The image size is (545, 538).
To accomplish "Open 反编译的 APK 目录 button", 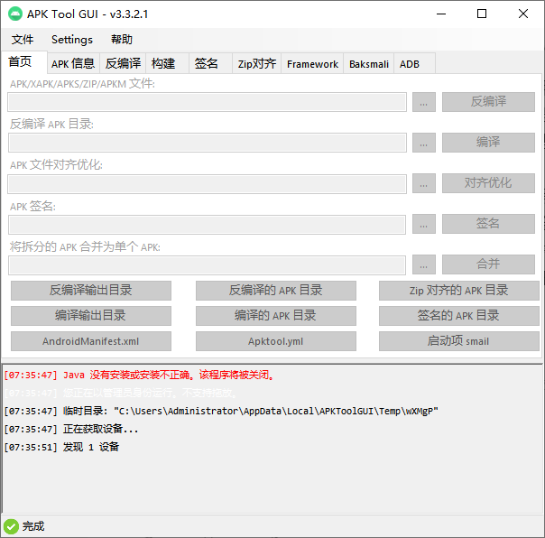I will 275,291.
